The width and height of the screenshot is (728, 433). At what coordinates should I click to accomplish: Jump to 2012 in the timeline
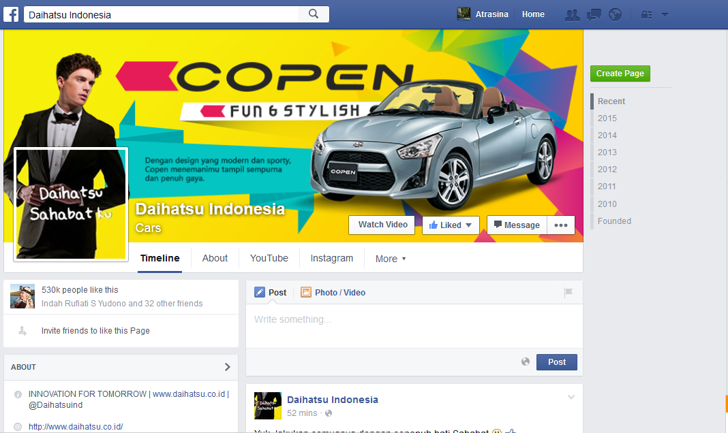click(x=607, y=170)
